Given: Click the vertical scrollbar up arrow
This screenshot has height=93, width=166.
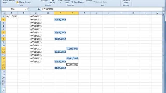Looking at the screenshot, I should pyautogui.click(x=163, y=14).
